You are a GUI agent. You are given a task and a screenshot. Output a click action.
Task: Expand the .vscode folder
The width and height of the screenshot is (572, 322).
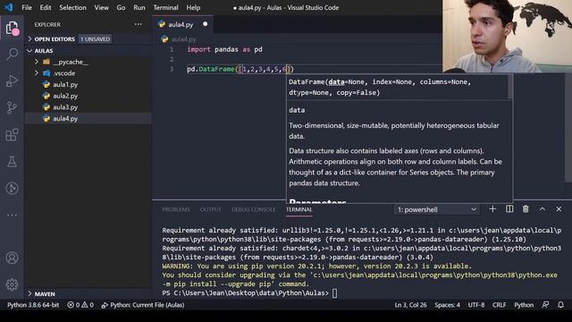[x=64, y=73]
